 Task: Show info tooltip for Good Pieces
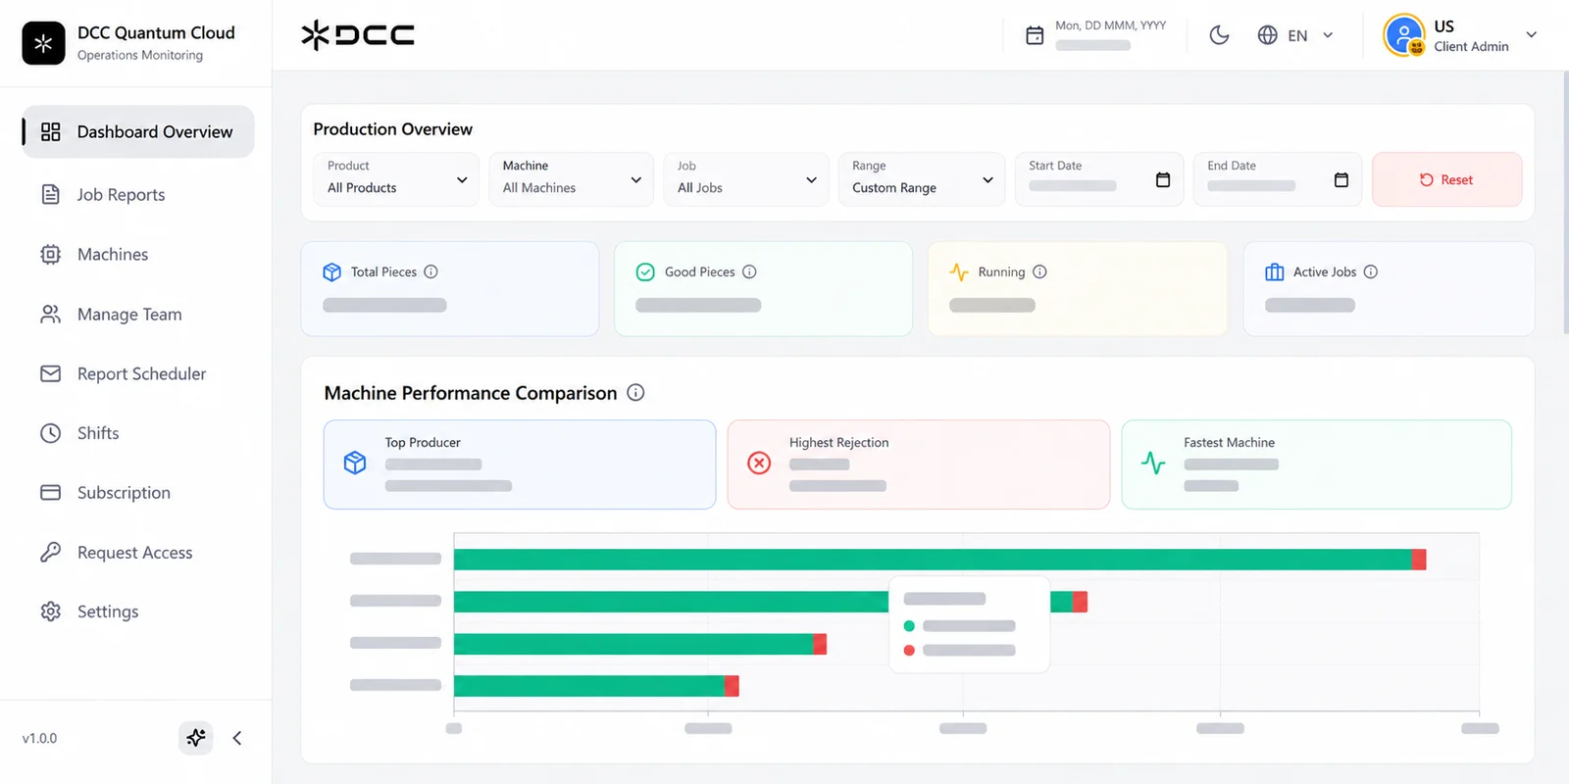coord(749,271)
